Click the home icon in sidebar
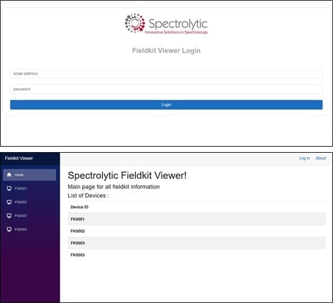This screenshot has width=333, height=303. (x=9, y=174)
